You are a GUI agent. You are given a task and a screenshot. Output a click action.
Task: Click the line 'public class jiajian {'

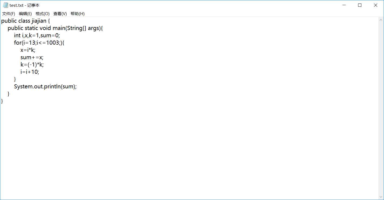pos(26,21)
